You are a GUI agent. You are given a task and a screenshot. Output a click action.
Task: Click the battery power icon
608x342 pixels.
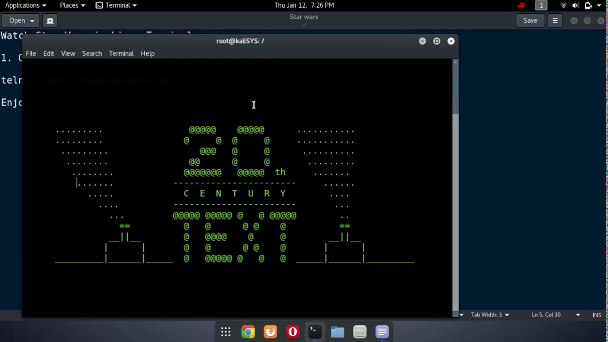coord(588,5)
